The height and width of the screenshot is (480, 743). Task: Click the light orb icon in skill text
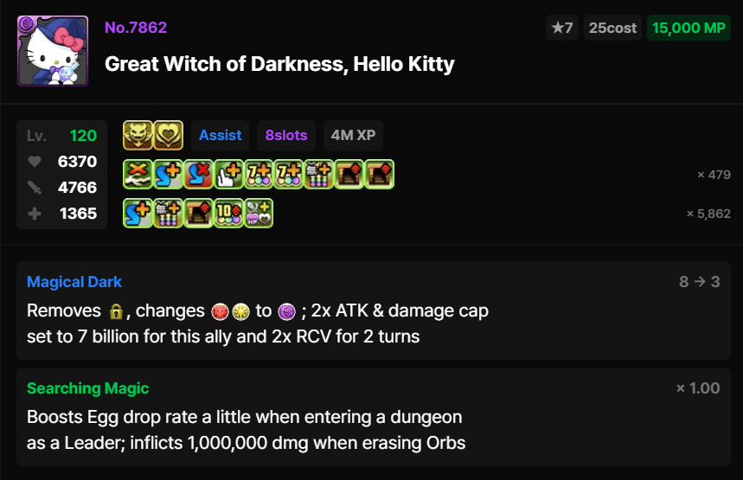(240, 312)
